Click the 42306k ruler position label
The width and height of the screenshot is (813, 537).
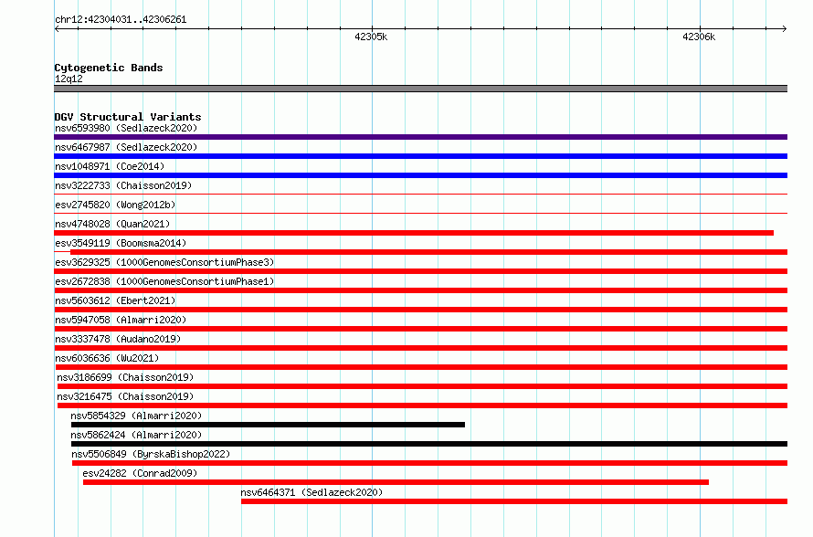[699, 37]
